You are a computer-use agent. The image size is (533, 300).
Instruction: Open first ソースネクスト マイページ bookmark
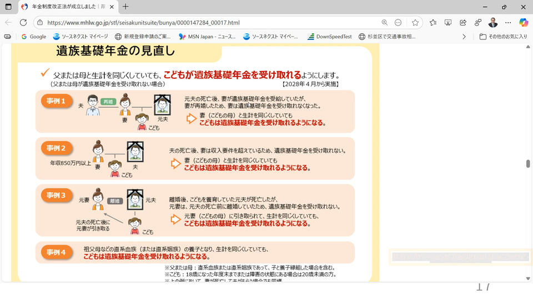81,37
